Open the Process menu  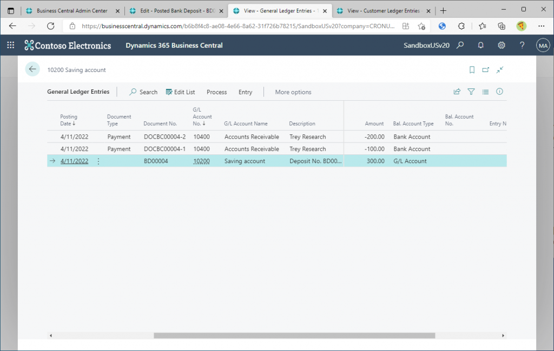(216, 92)
